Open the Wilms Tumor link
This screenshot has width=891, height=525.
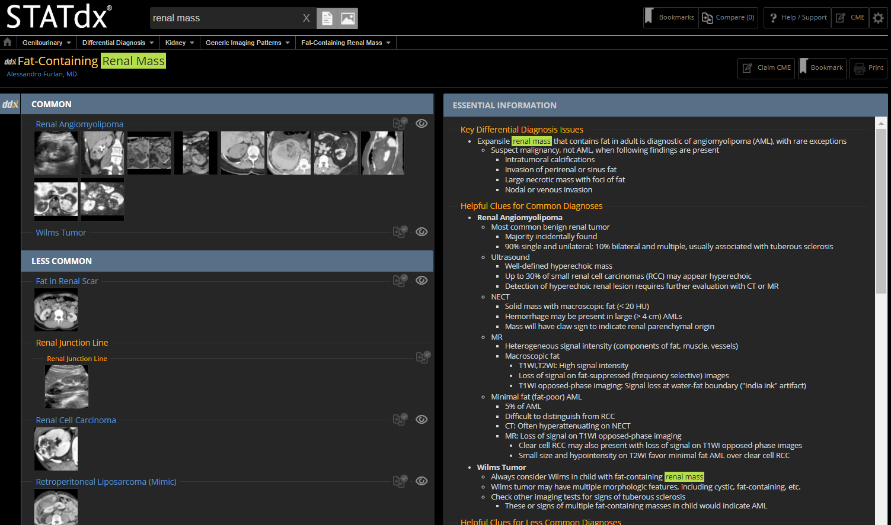click(60, 233)
